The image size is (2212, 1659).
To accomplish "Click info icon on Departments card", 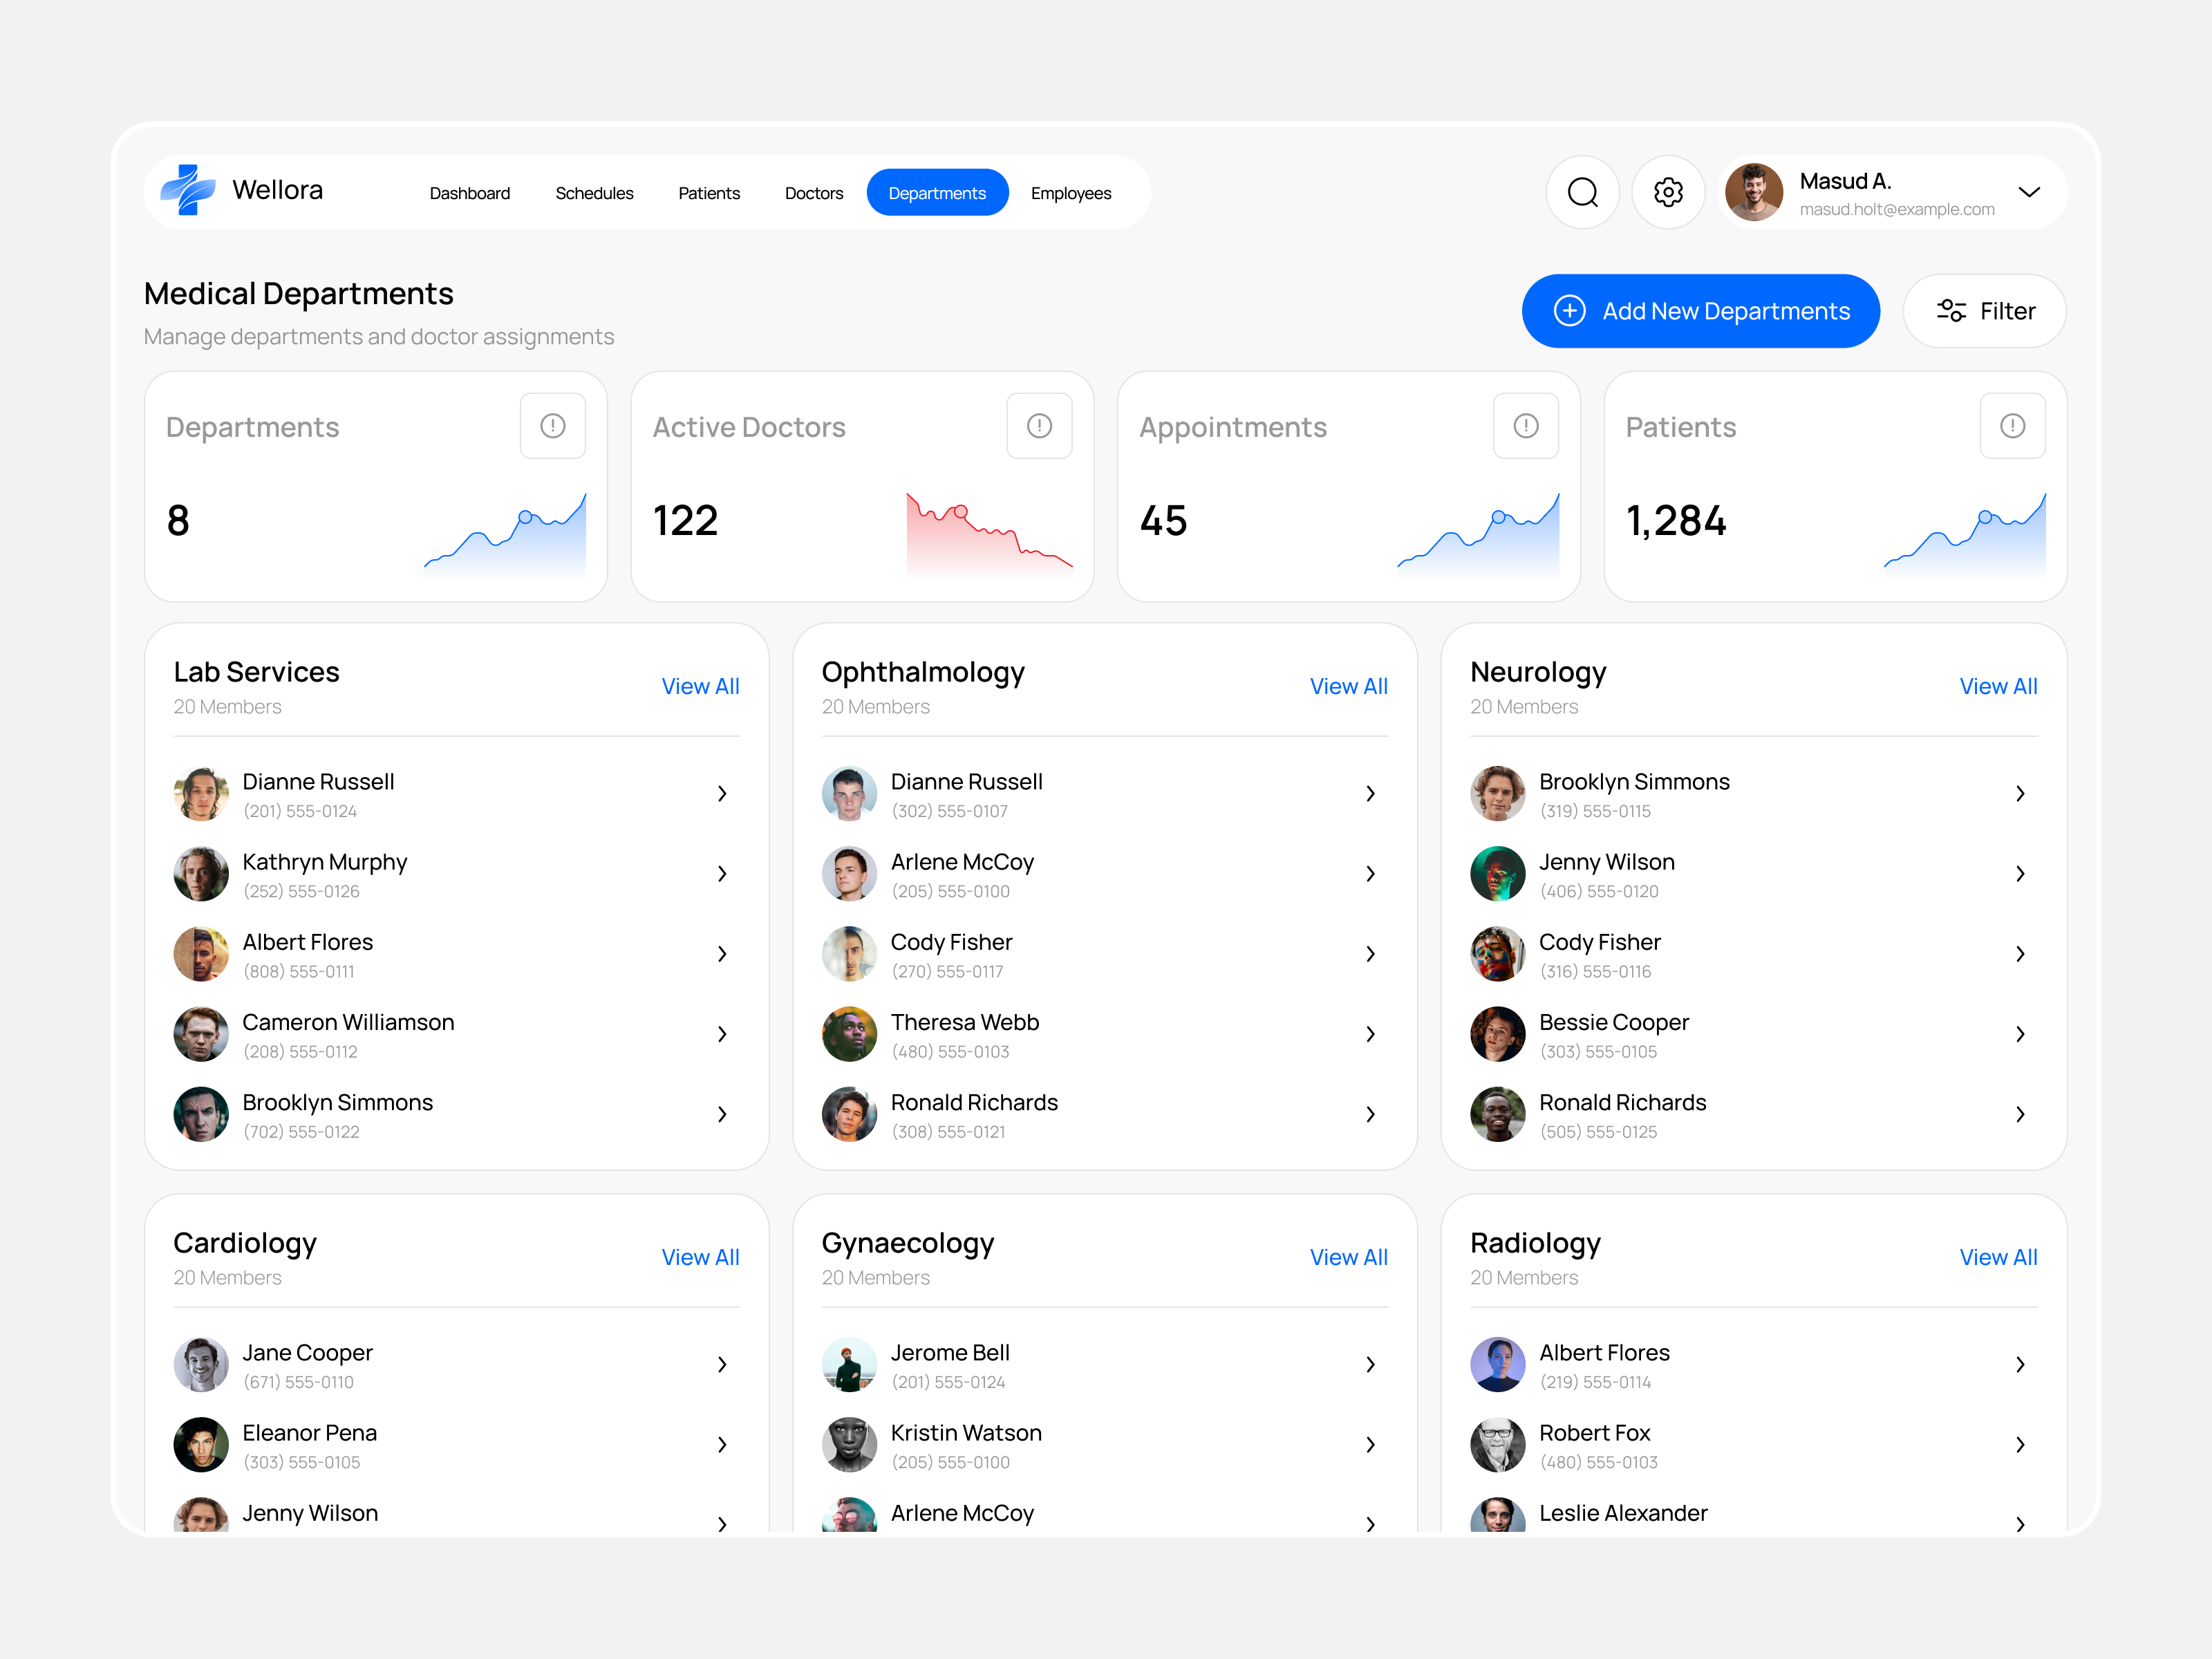I will click(553, 426).
